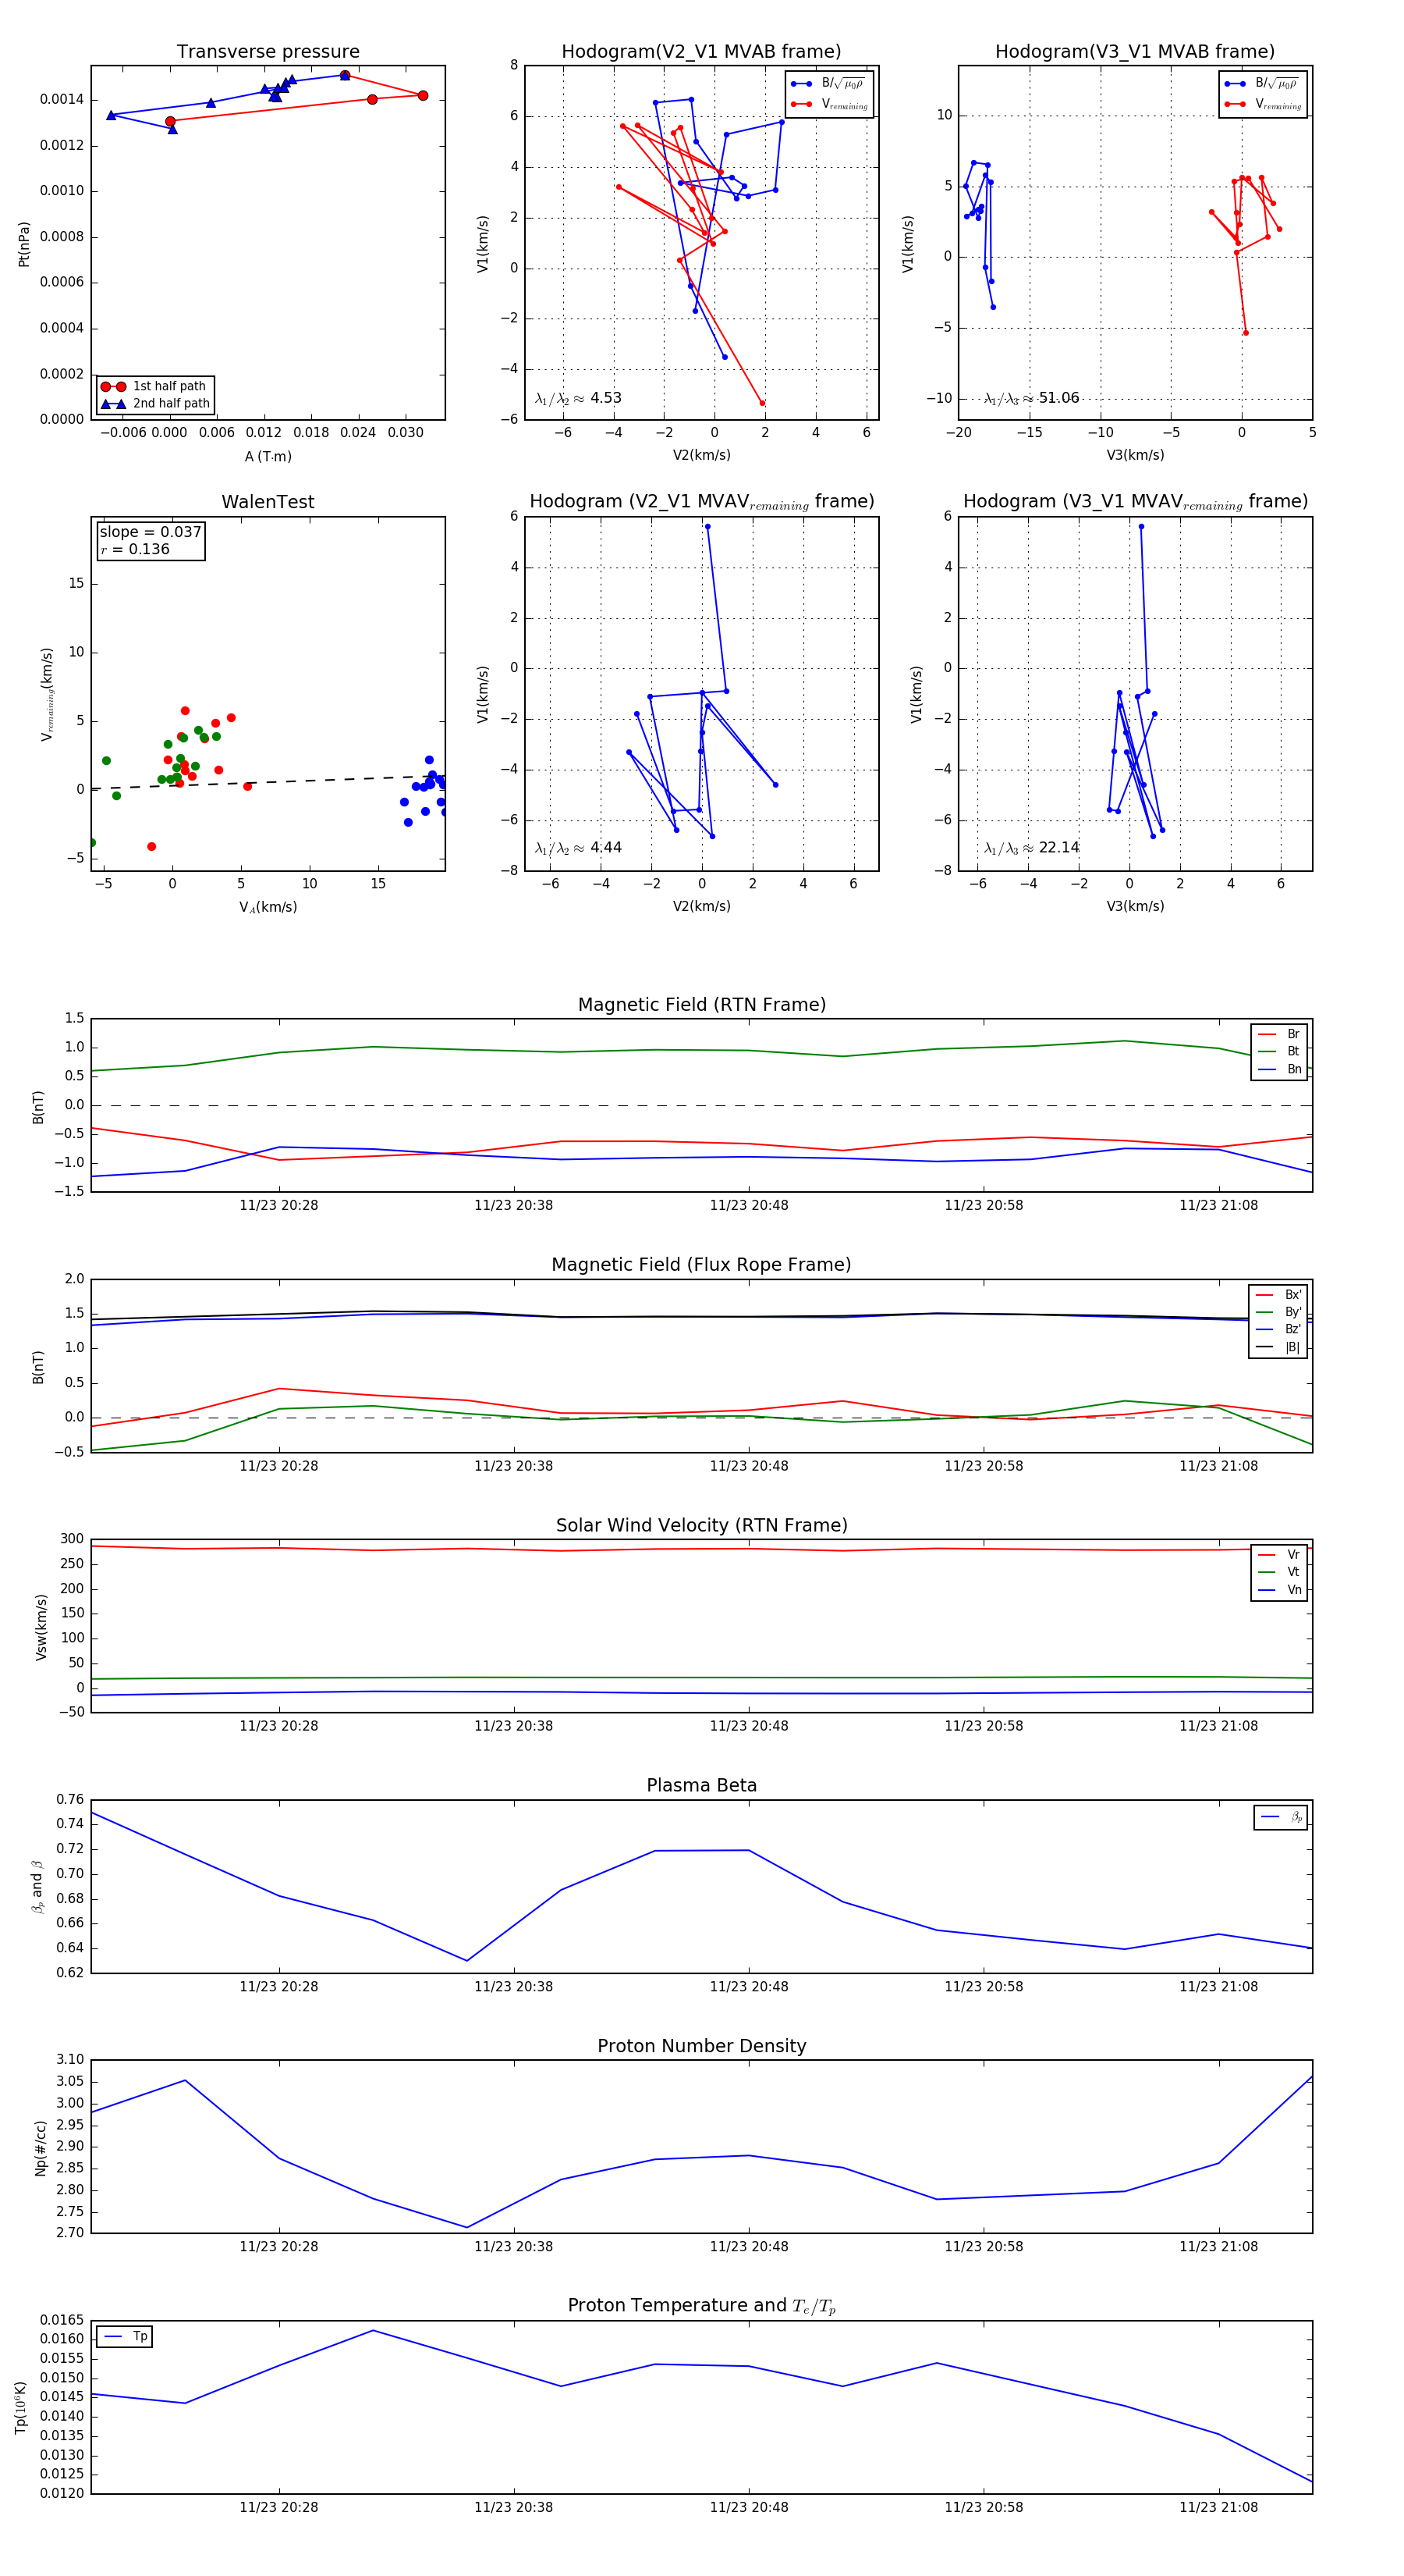Click the 'Vsw(km/s)' y-axis label

click(x=41, y=1627)
